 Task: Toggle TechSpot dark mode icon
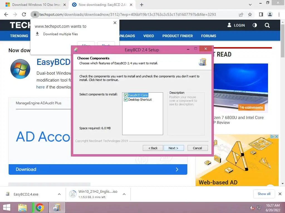tap(255, 25)
